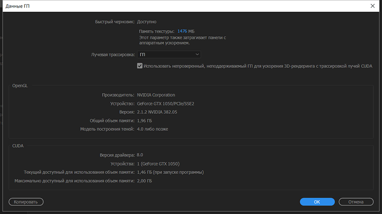The height and width of the screenshot is (214, 382).
Task: Click the 2,00 ГБ maximum memory value
Action: tap(145, 181)
